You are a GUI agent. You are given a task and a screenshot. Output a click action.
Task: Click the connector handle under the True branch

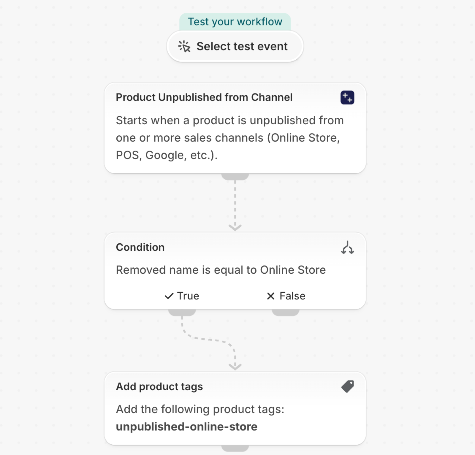pyautogui.click(x=182, y=313)
